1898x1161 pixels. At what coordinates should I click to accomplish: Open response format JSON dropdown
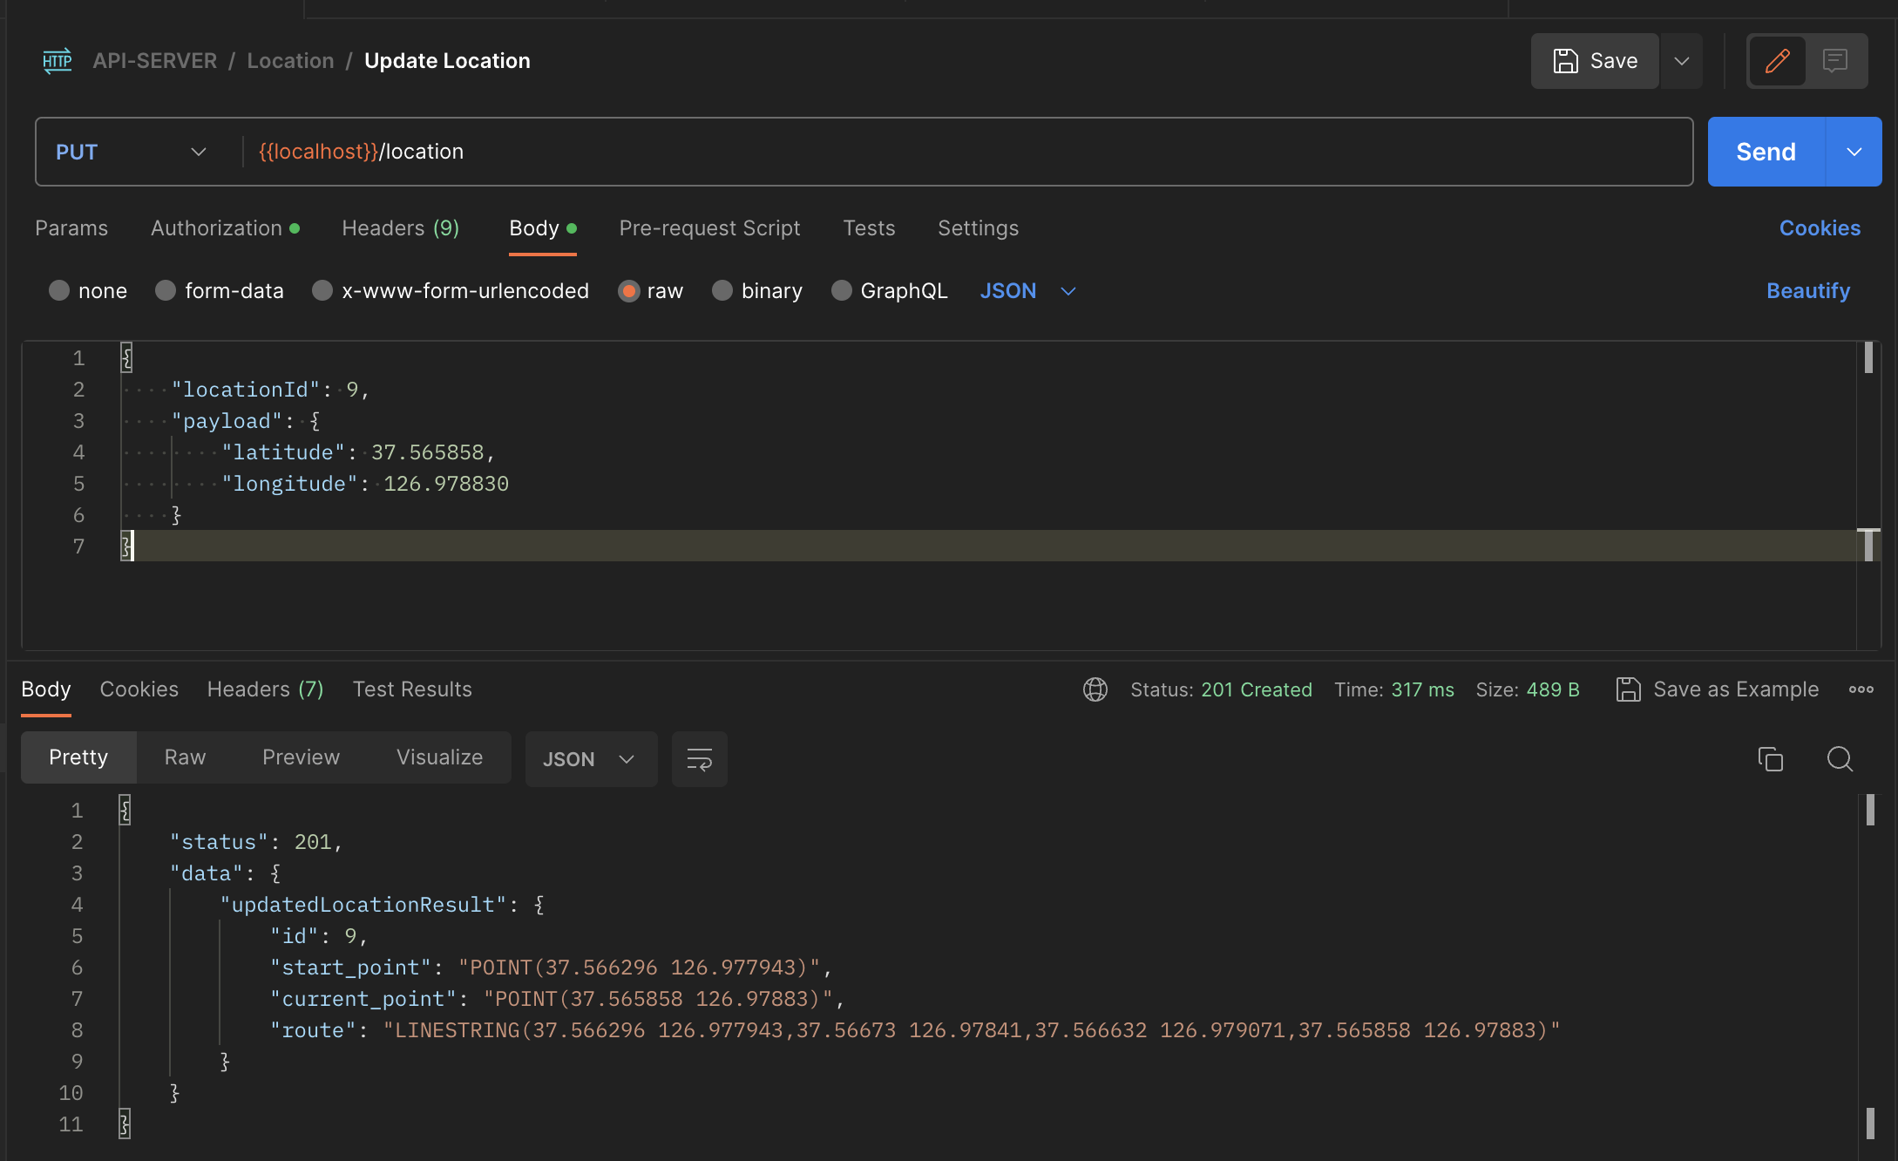click(x=590, y=759)
